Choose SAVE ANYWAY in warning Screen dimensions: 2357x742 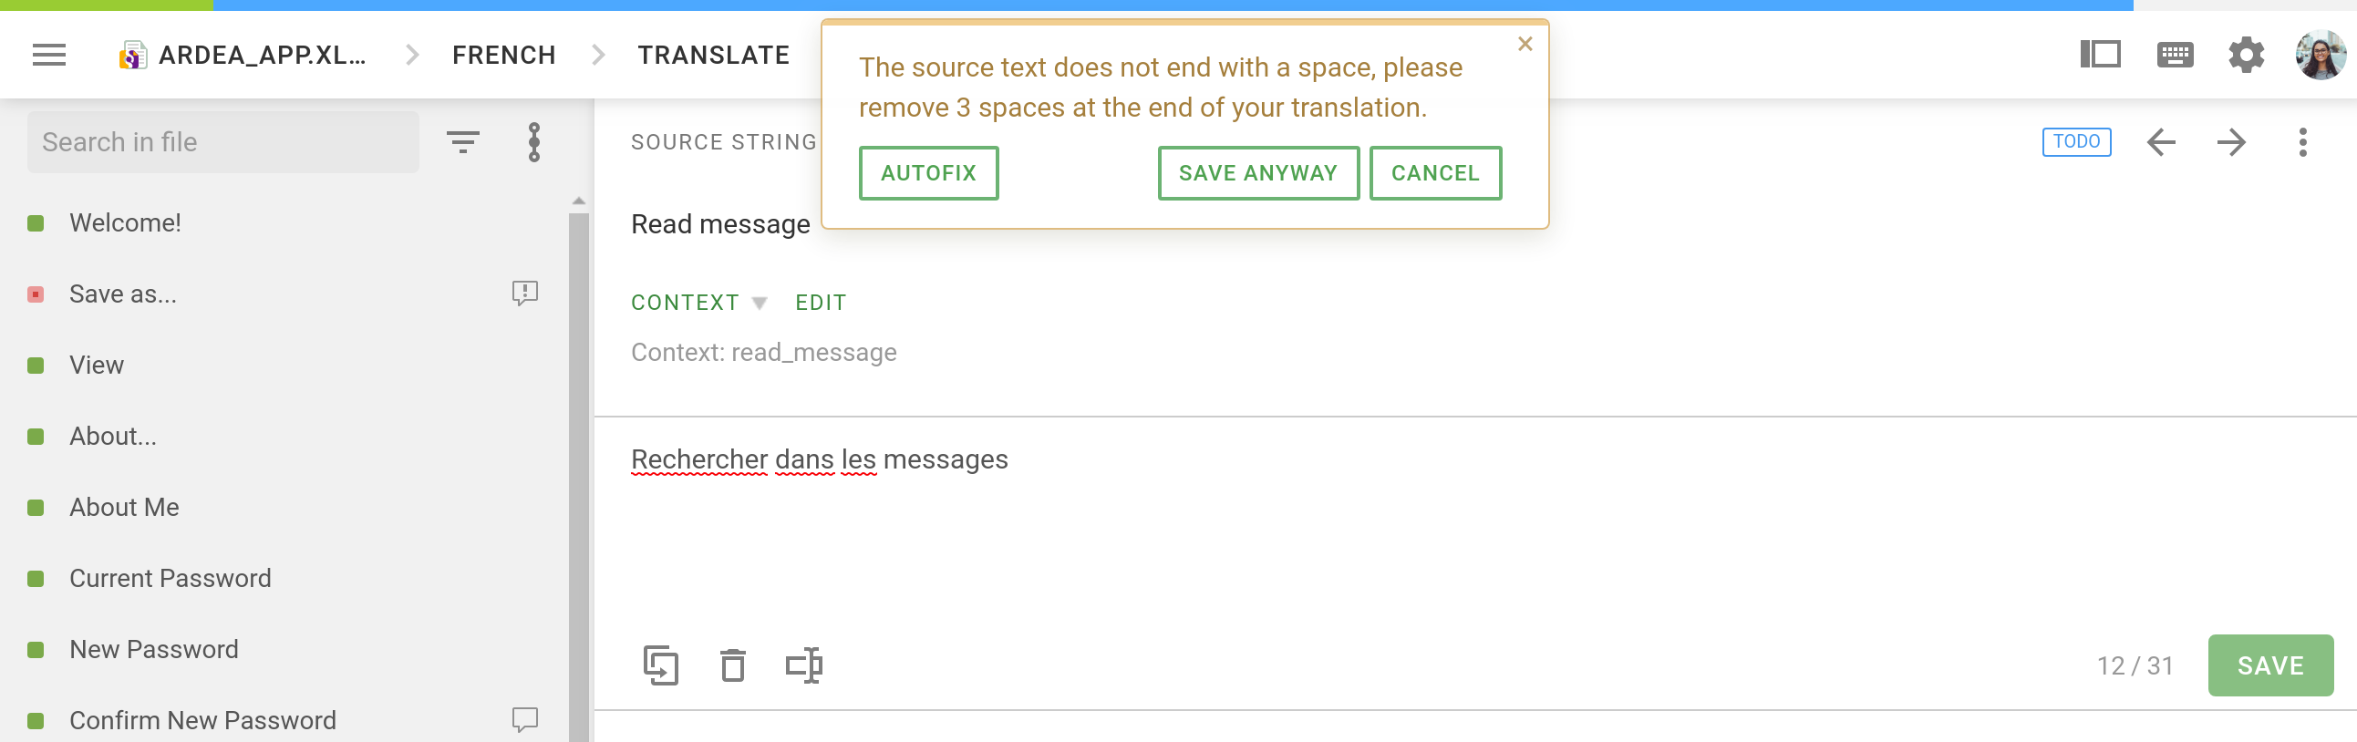tap(1258, 173)
